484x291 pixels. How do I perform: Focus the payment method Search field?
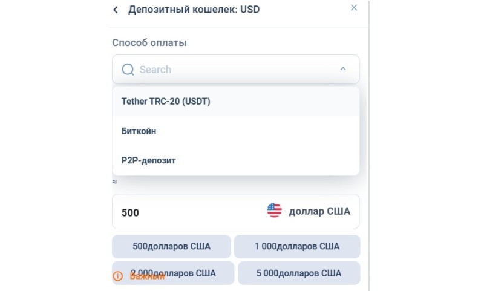point(235,70)
